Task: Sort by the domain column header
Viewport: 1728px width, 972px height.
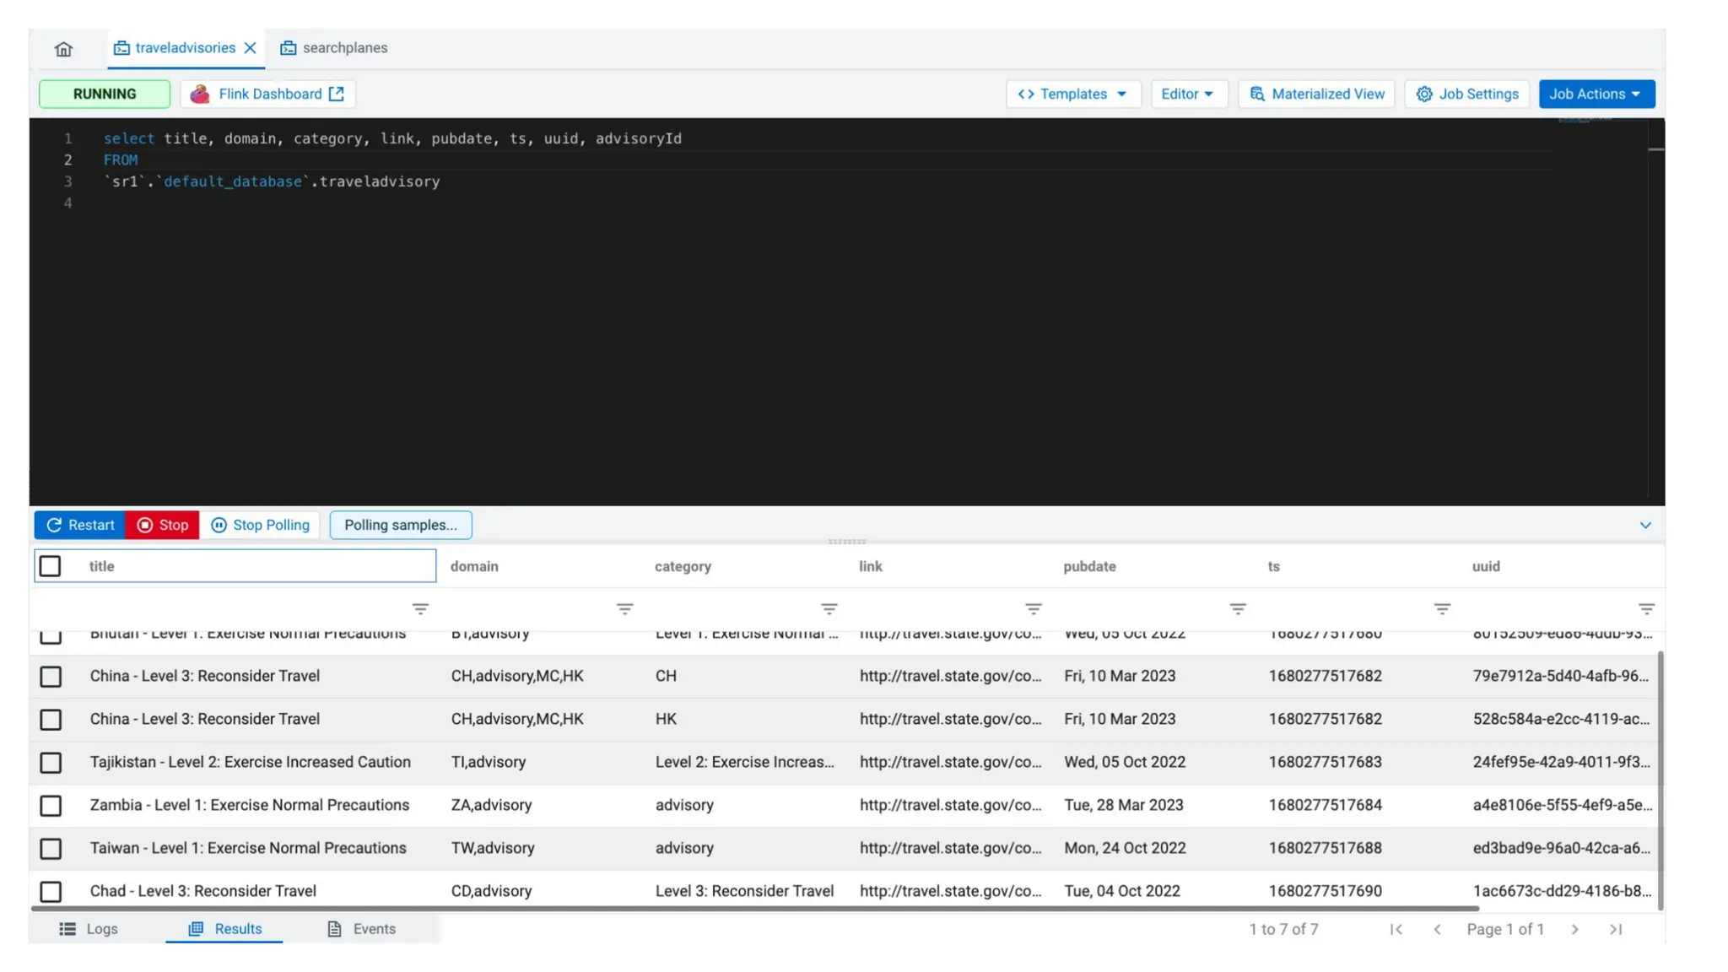Action: [474, 566]
